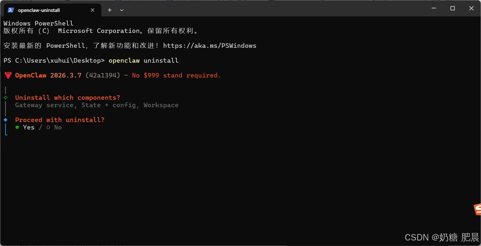Expand the new tab profile dropdown

coord(122,10)
